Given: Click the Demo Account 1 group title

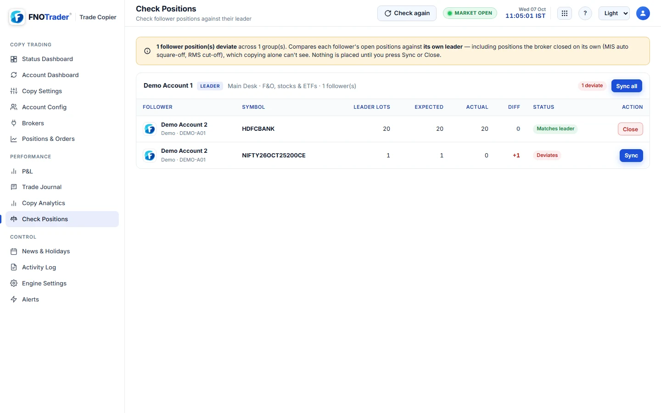Looking at the screenshot, I should pos(168,86).
